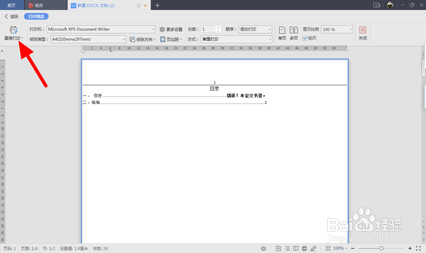Toggle full-screen fit icon near zoom controls
The width and height of the screenshot is (426, 253).
pos(418,248)
